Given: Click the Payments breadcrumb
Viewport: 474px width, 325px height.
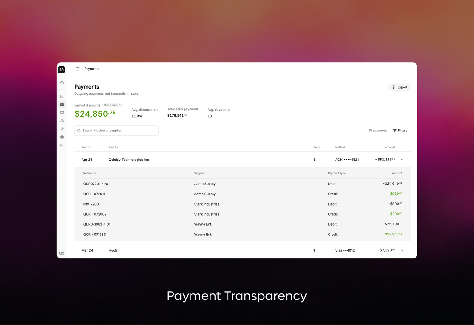Looking at the screenshot, I should coord(92,69).
